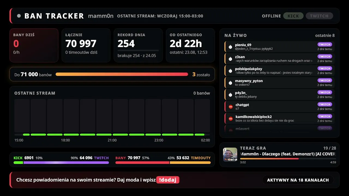This screenshot has height=196, width=349.
Task: Click the BANY versus TIMEOUTY ratio bar
Action: 163,163
